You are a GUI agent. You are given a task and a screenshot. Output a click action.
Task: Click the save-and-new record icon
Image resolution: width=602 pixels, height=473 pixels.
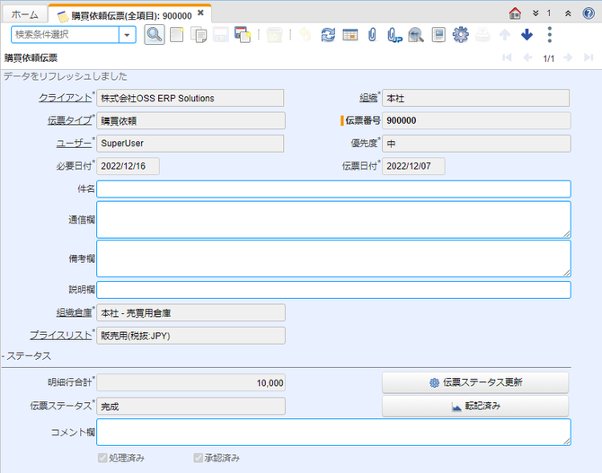[243, 35]
